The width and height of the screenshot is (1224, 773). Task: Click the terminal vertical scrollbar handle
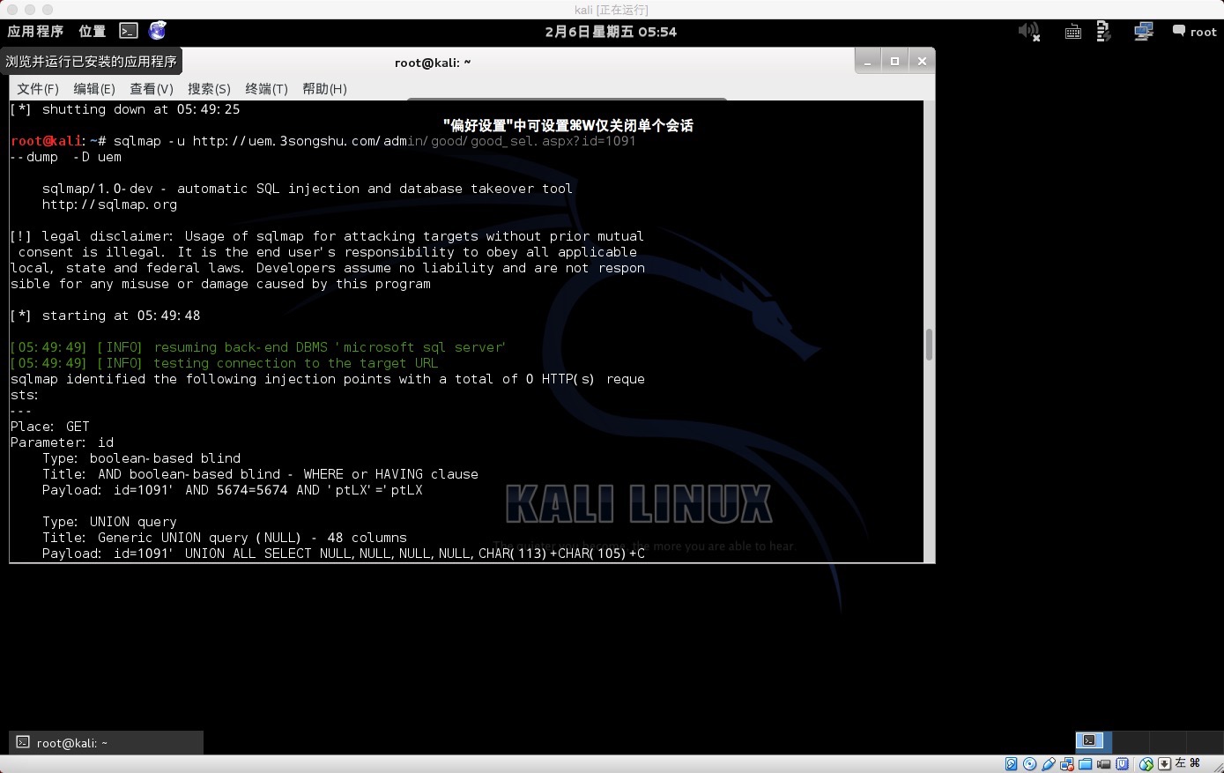pyautogui.click(x=929, y=345)
